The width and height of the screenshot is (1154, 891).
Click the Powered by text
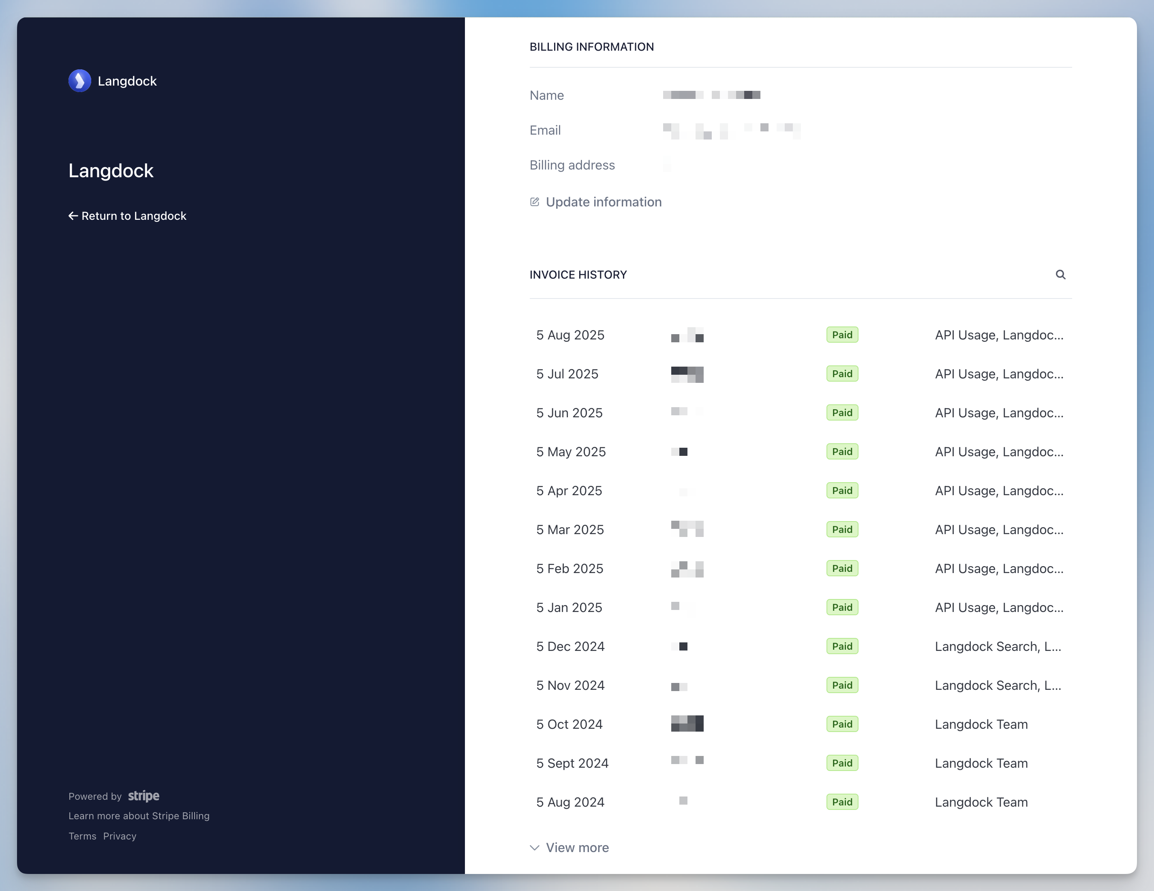pos(95,797)
